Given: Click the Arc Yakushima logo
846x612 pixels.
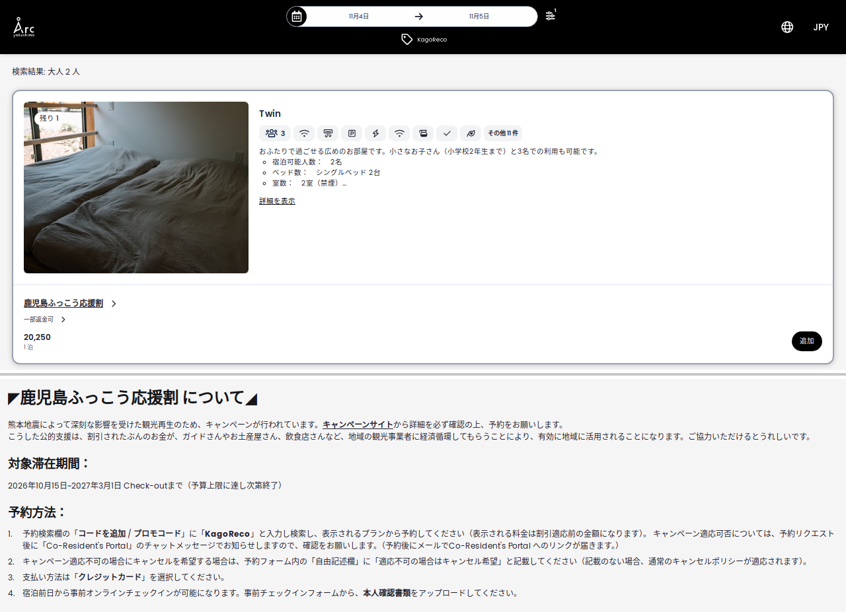Looking at the screenshot, I should [24, 27].
